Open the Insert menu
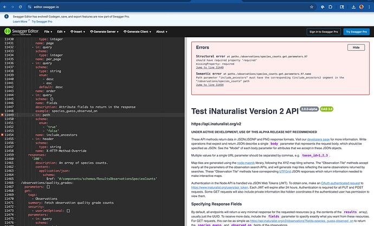This screenshot has width=374, height=226. point(78,32)
